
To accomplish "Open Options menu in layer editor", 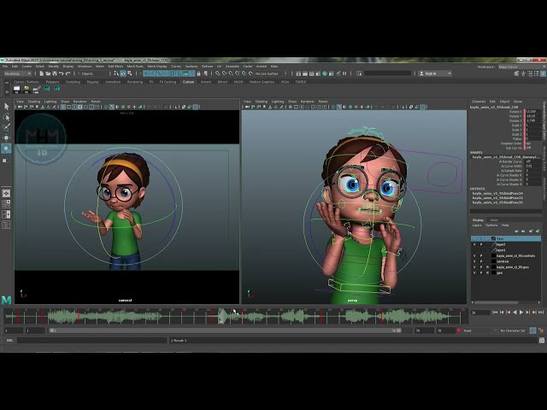I will (491, 225).
